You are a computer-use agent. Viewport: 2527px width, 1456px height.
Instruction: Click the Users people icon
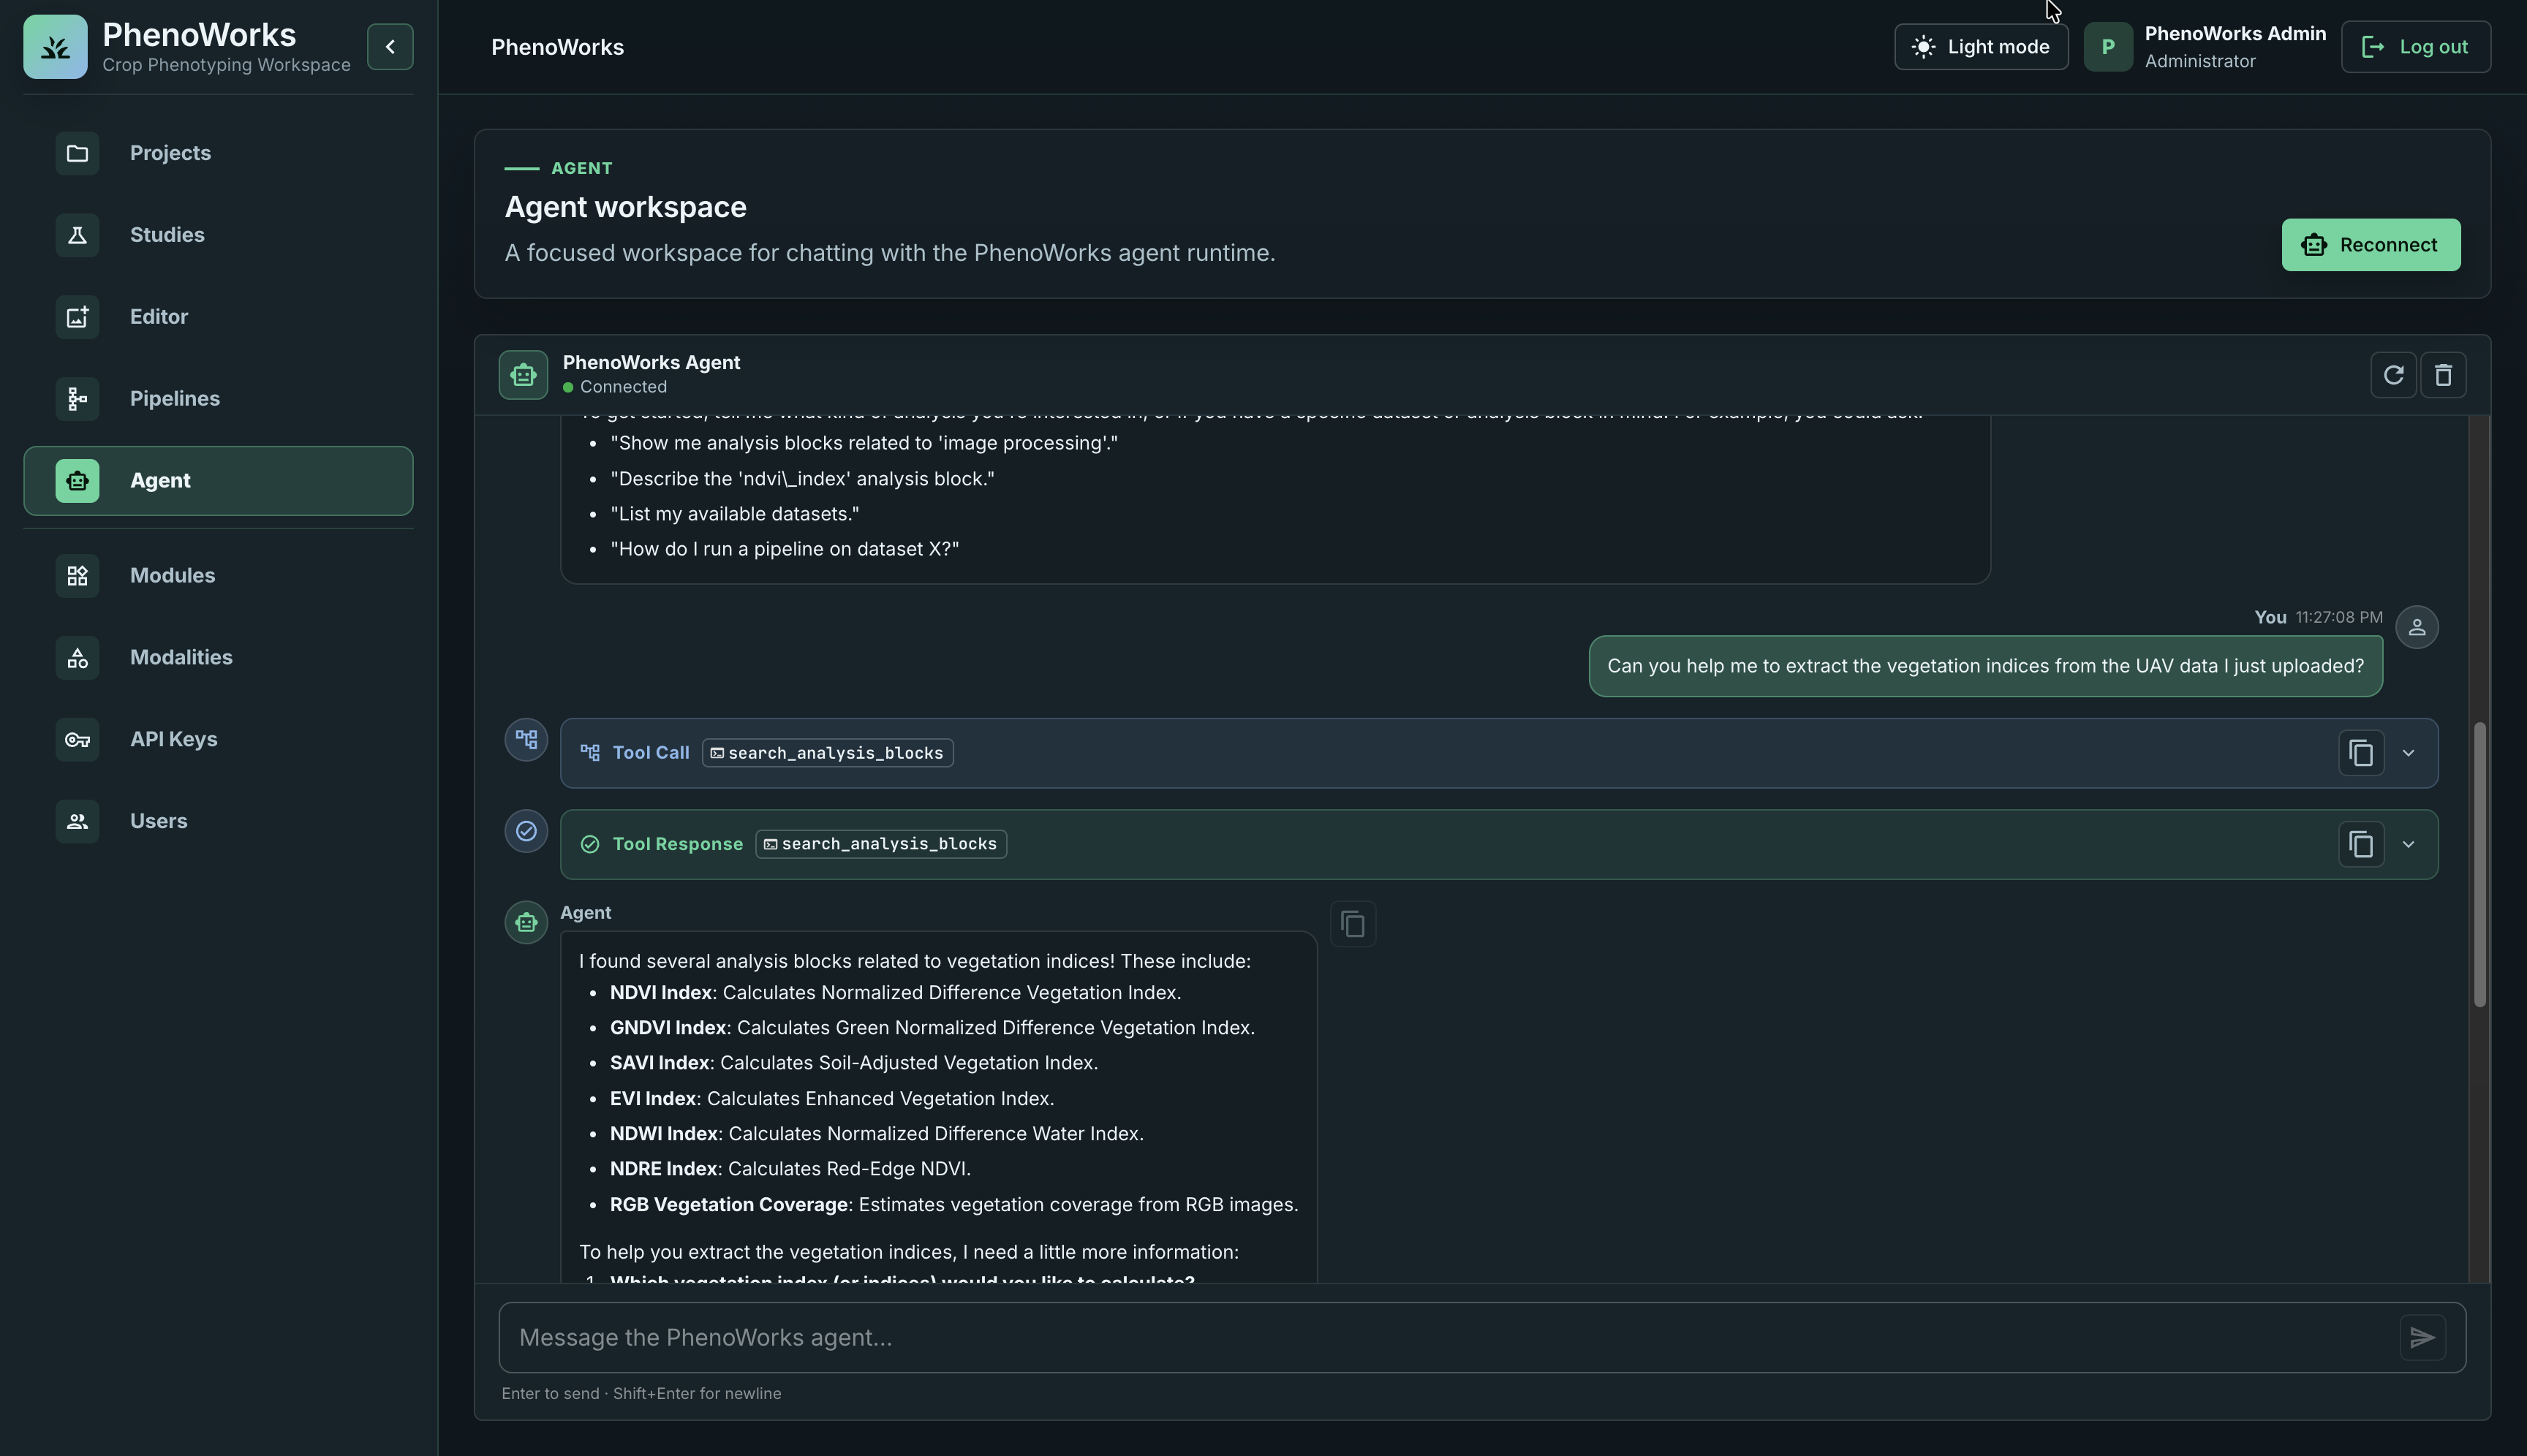77,822
